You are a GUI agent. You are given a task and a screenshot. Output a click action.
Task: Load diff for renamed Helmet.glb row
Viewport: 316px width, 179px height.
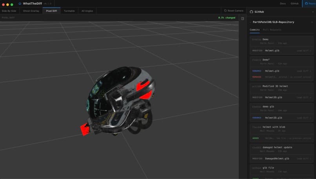[304, 71]
